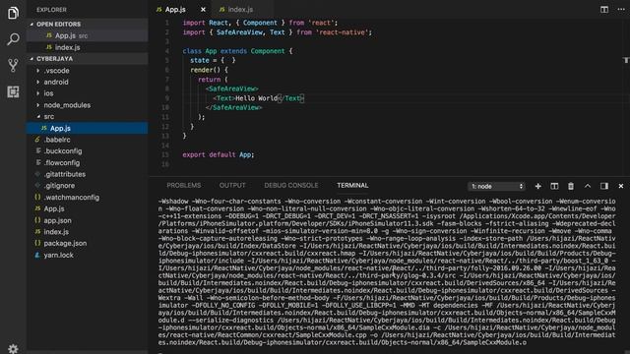Open terminal selector dropdown '1: node'
630x354 pixels.
coord(496,186)
